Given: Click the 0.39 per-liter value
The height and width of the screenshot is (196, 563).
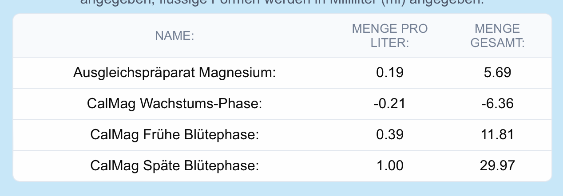Looking at the screenshot, I should tap(389, 135).
